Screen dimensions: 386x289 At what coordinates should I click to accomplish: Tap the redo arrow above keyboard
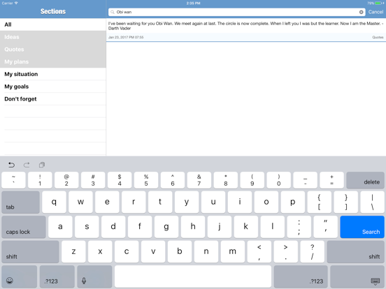tap(27, 165)
